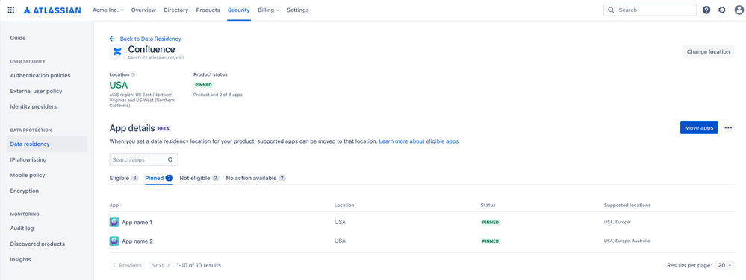746x280 pixels.
Task: Select the No action available tab
Action: [x=256, y=179]
